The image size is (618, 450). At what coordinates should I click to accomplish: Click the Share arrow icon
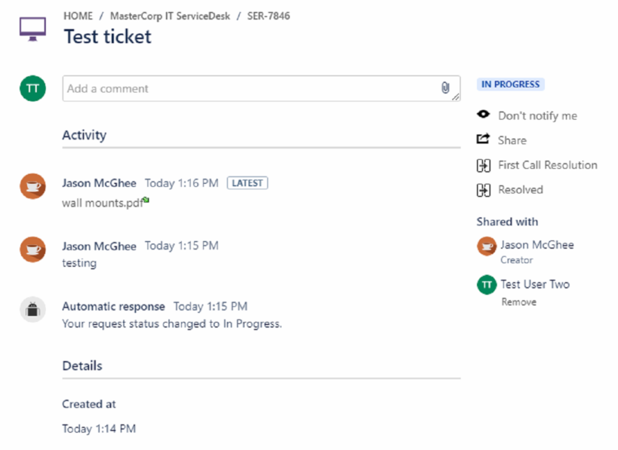tap(483, 139)
